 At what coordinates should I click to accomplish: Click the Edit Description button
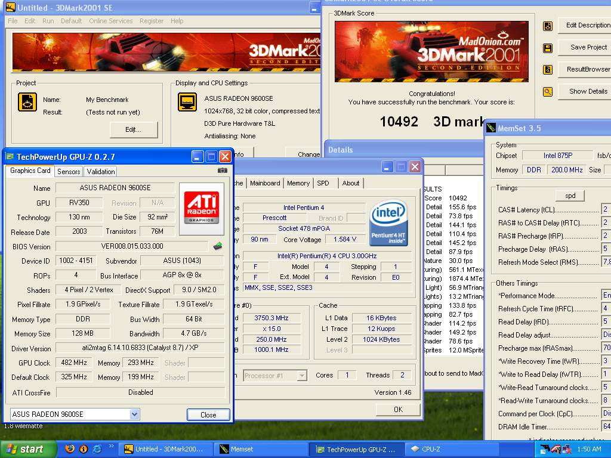click(x=584, y=25)
